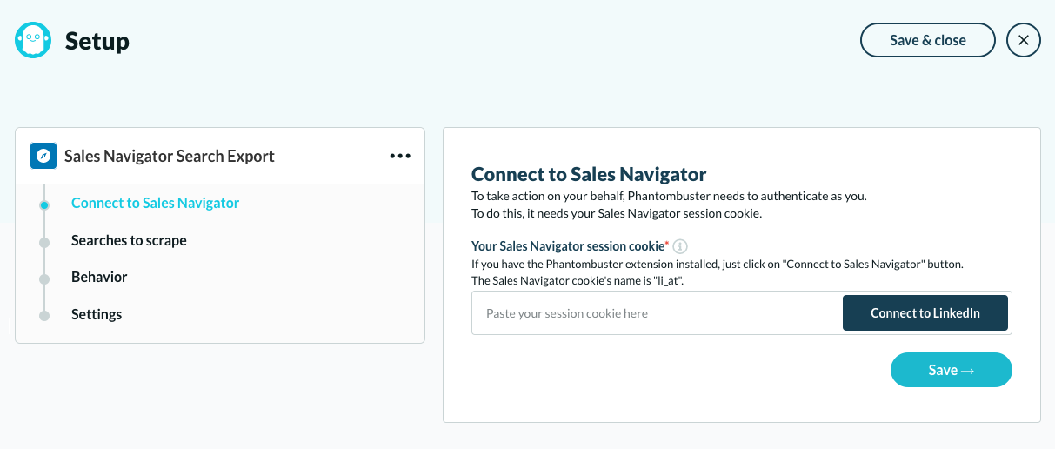Open the Behavior step
This screenshot has height=449, width=1055.
(99, 278)
